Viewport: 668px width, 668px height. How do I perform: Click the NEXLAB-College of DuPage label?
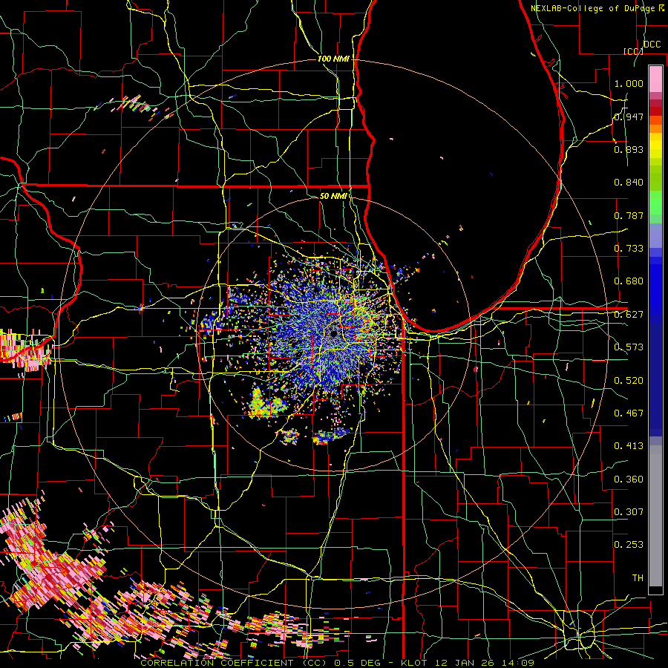(x=597, y=8)
